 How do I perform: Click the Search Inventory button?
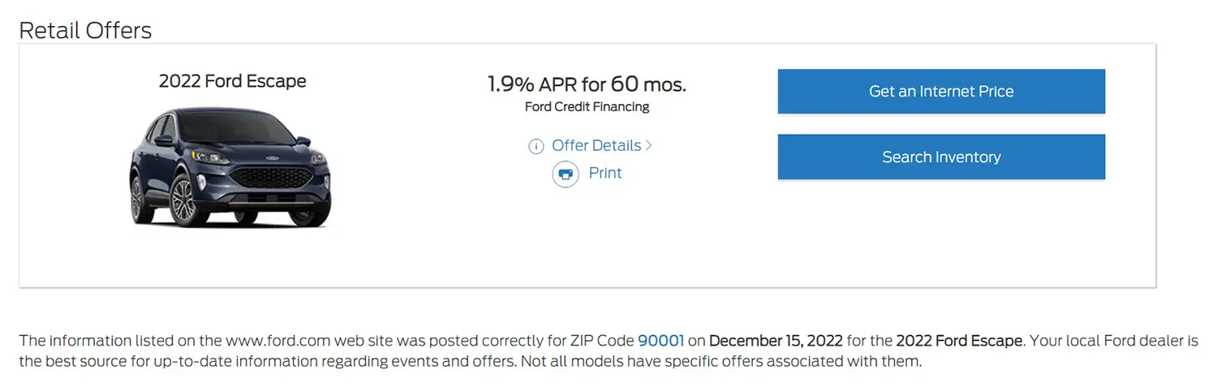tap(941, 157)
